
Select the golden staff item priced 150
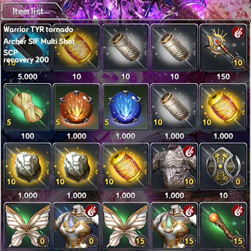point(223,47)
